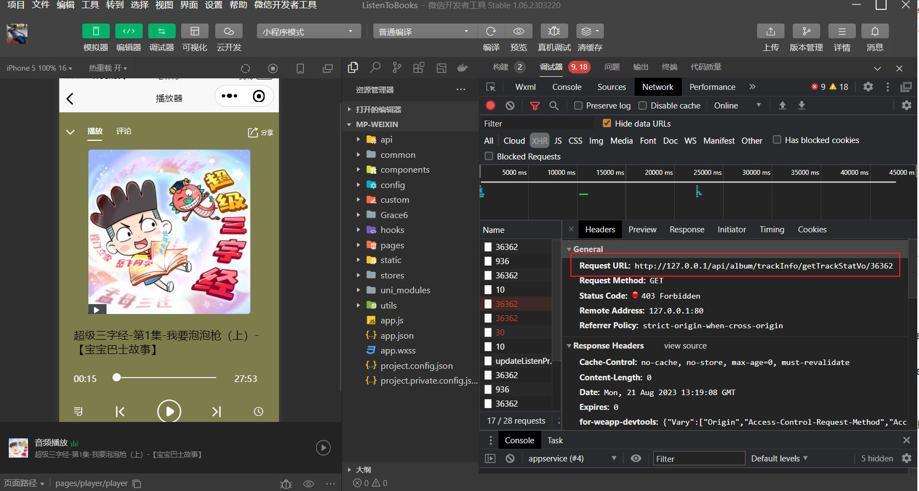The height and width of the screenshot is (491, 919).
Task: Open the visualization (可视化) panel
Action: coord(195,31)
